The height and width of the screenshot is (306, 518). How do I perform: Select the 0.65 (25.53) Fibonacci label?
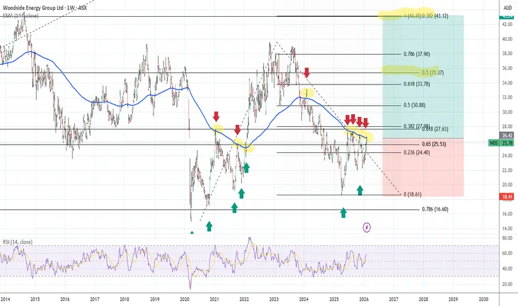tap(434, 144)
